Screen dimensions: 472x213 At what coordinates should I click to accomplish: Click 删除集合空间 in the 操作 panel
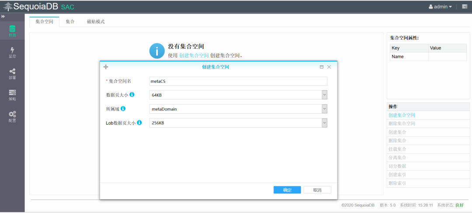pyautogui.click(x=402, y=123)
